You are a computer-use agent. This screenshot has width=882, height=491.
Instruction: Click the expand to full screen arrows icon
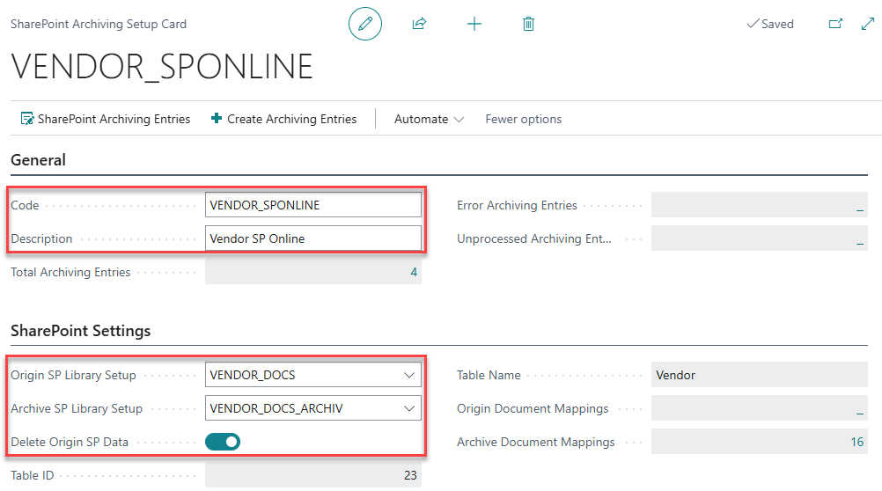point(867,24)
